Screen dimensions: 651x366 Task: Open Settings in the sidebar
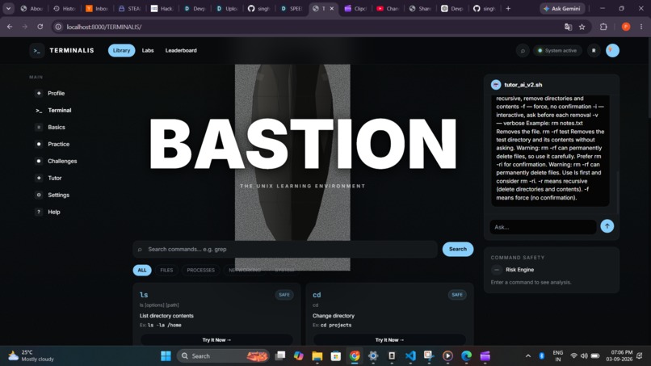pos(58,195)
